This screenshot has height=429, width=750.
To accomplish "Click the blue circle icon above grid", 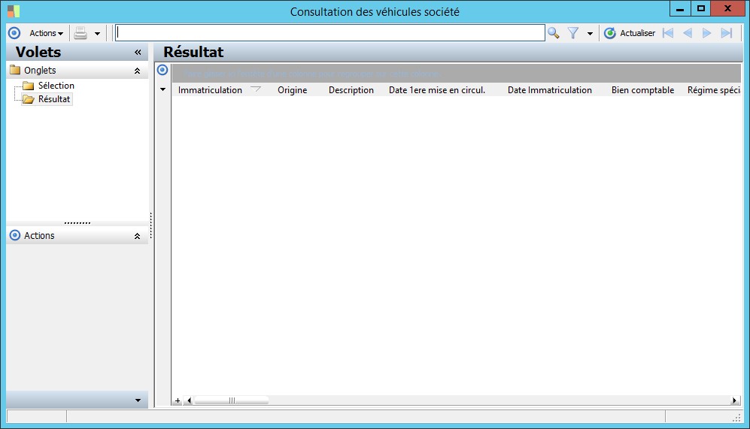I will (x=162, y=70).
